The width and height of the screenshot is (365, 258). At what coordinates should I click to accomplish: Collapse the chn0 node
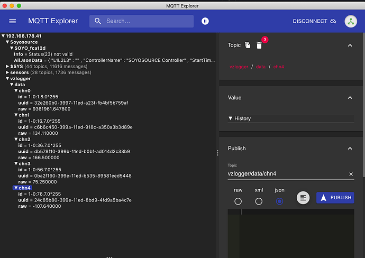coord(16,91)
